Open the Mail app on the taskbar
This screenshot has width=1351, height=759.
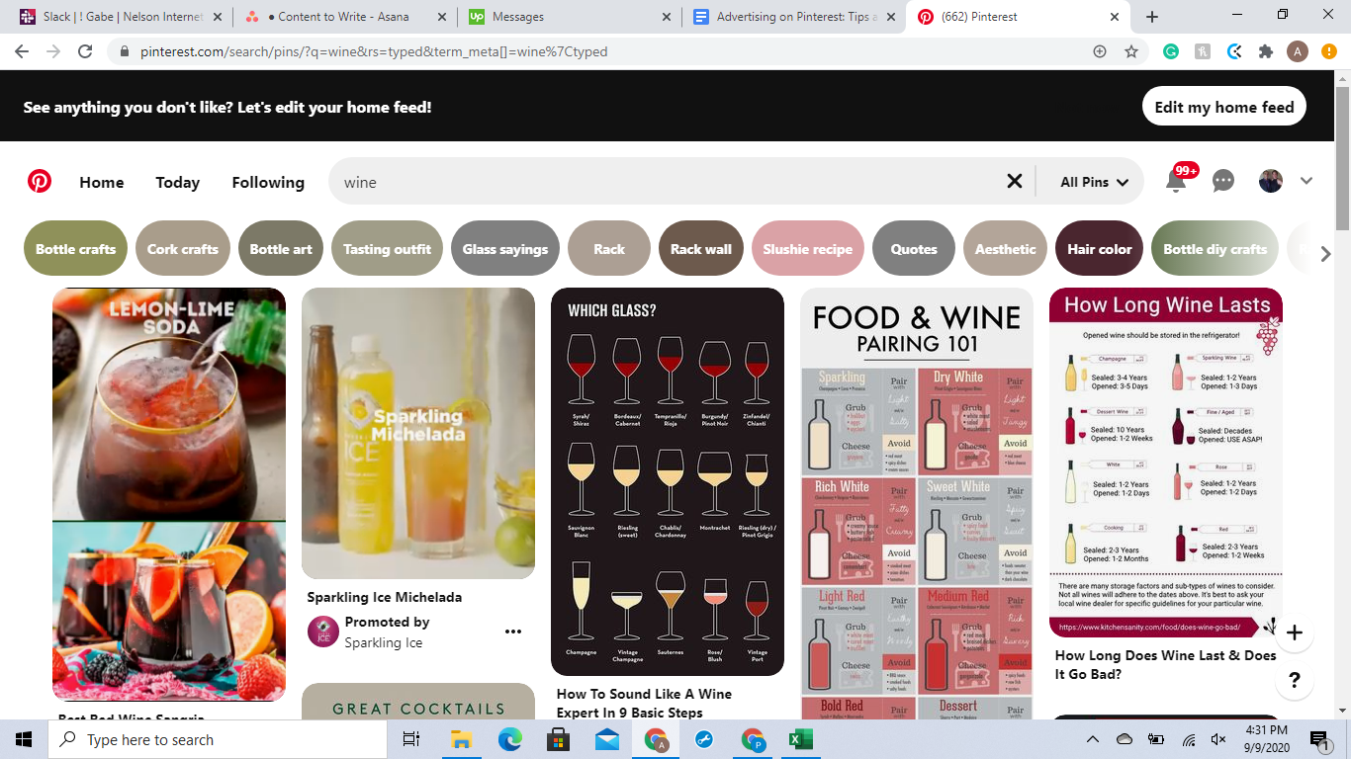point(606,739)
